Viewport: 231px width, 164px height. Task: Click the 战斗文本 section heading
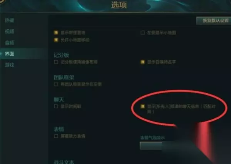tap(64, 162)
